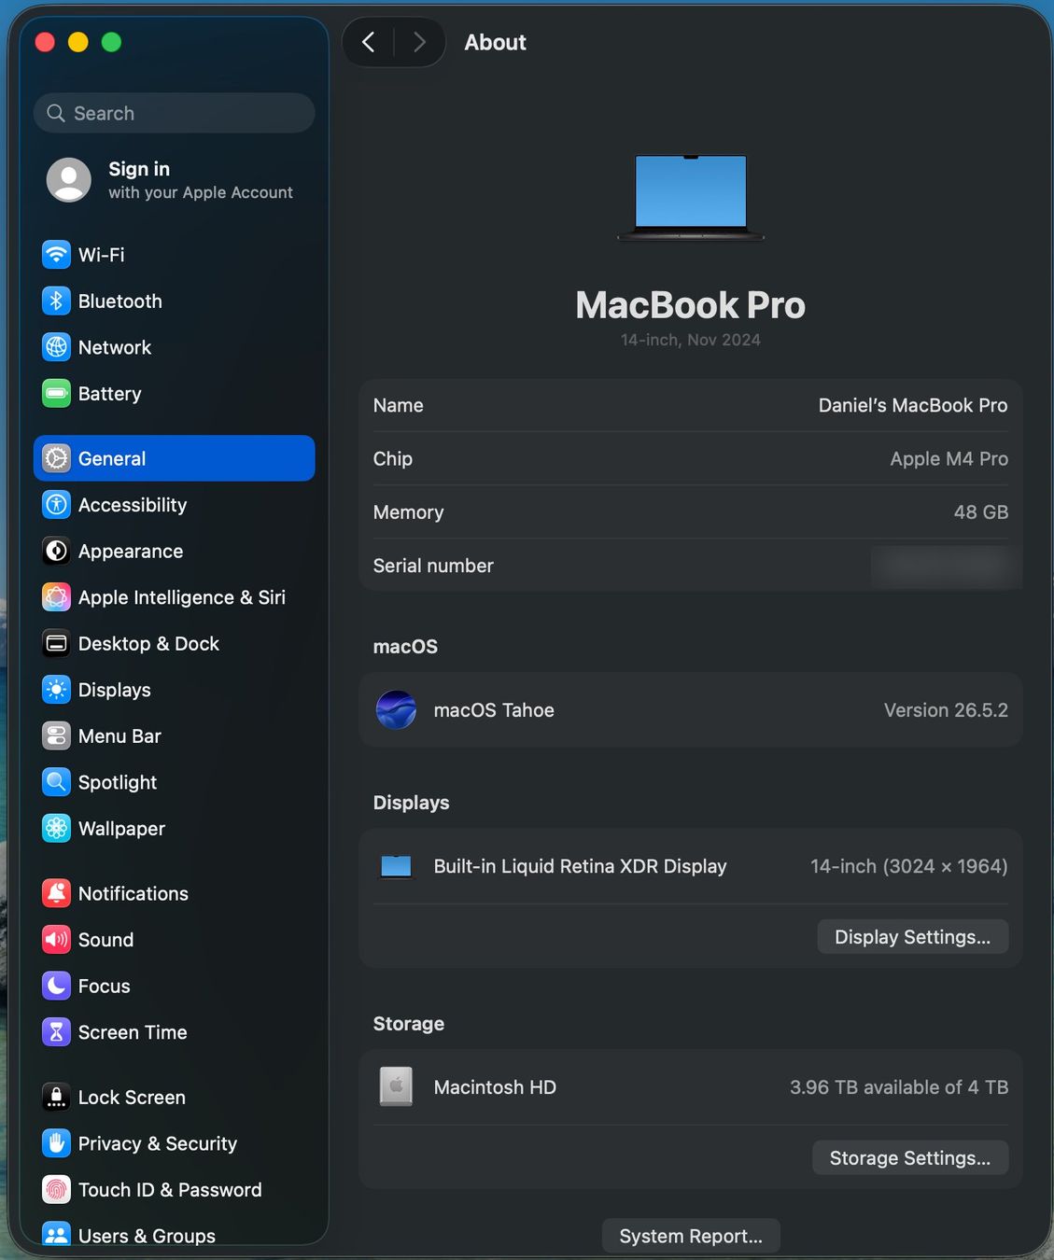
Task: Click the Displays sun icon in sidebar
Action: (56, 690)
